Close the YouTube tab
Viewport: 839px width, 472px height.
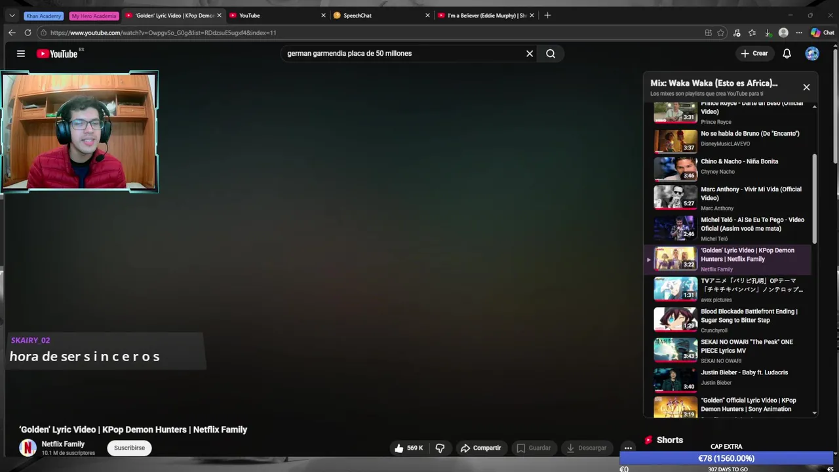(323, 16)
